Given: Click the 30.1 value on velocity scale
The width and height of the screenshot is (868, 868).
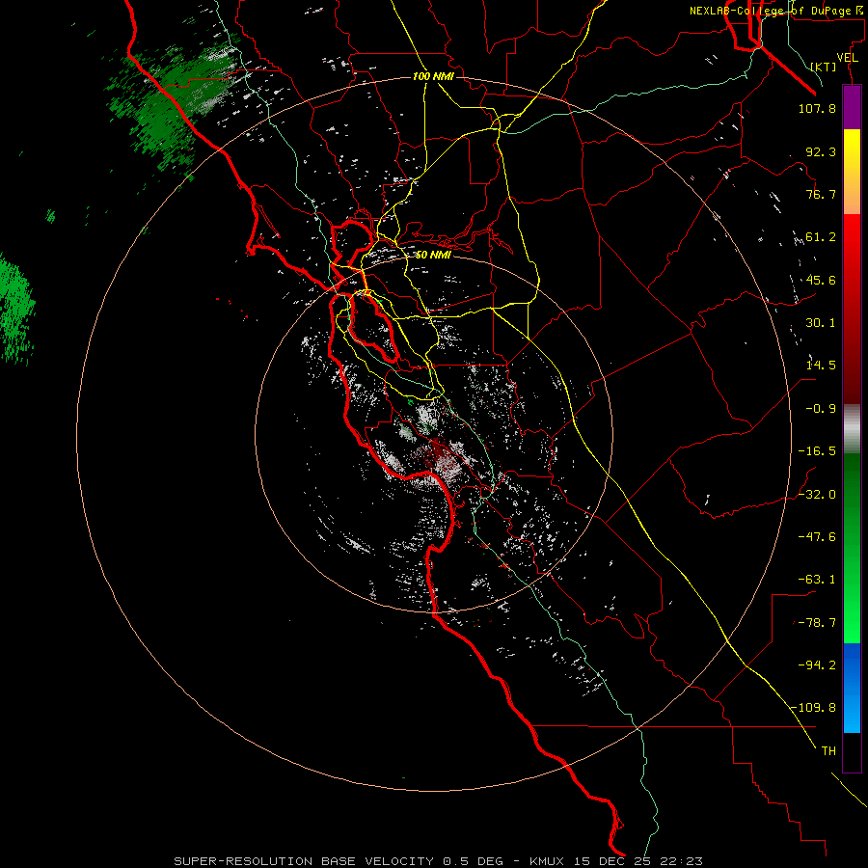Looking at the screenshot, I should pyautogui.click(x=821, y=323).
